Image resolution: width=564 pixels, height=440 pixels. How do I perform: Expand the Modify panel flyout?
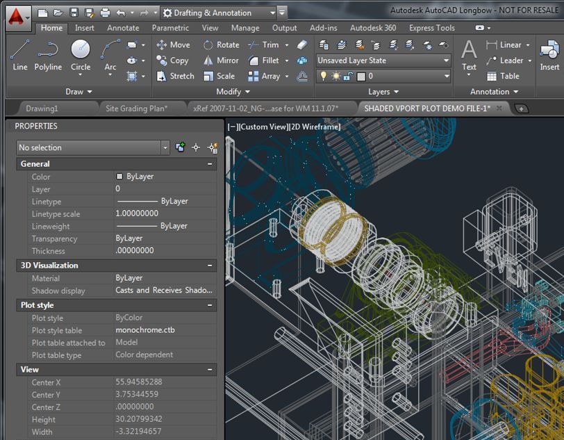[233, 92]
